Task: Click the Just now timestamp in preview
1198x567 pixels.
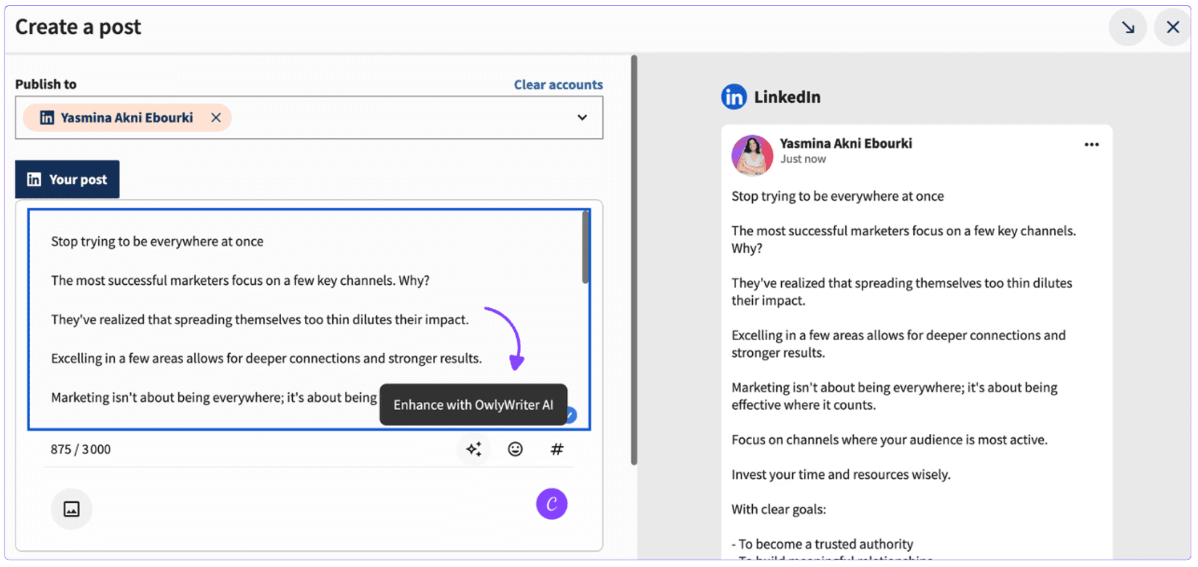Action: tap(803, 159)
